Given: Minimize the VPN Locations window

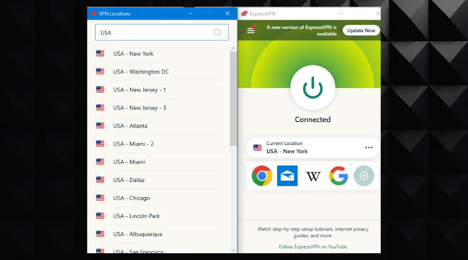Looking at the screenshot, I should (x=190, y=14).
